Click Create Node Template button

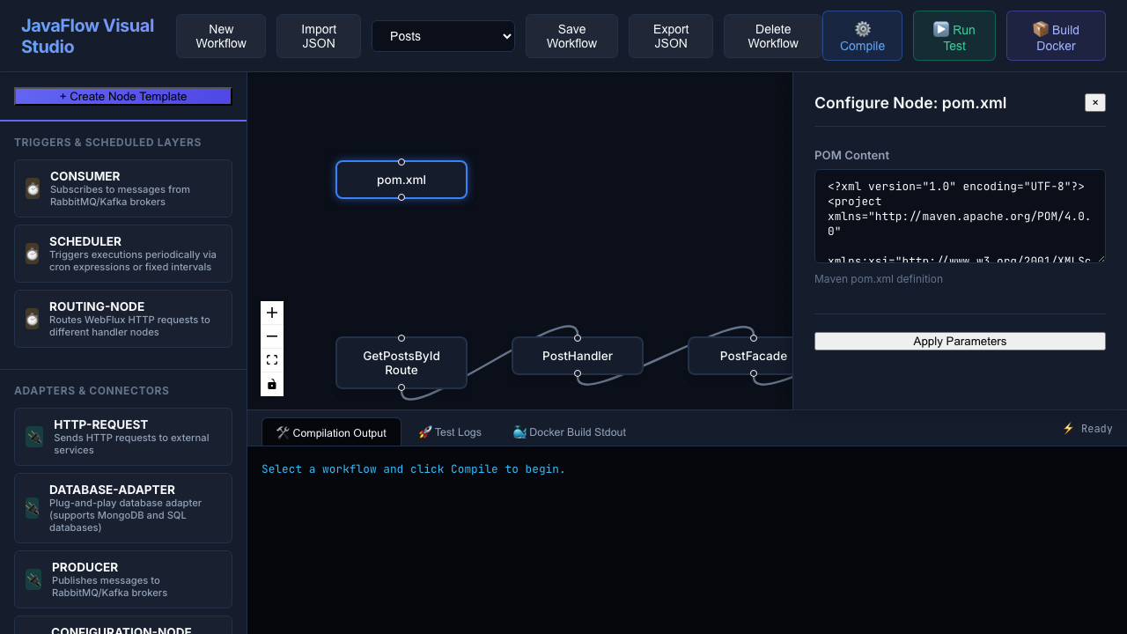[123, 96]
